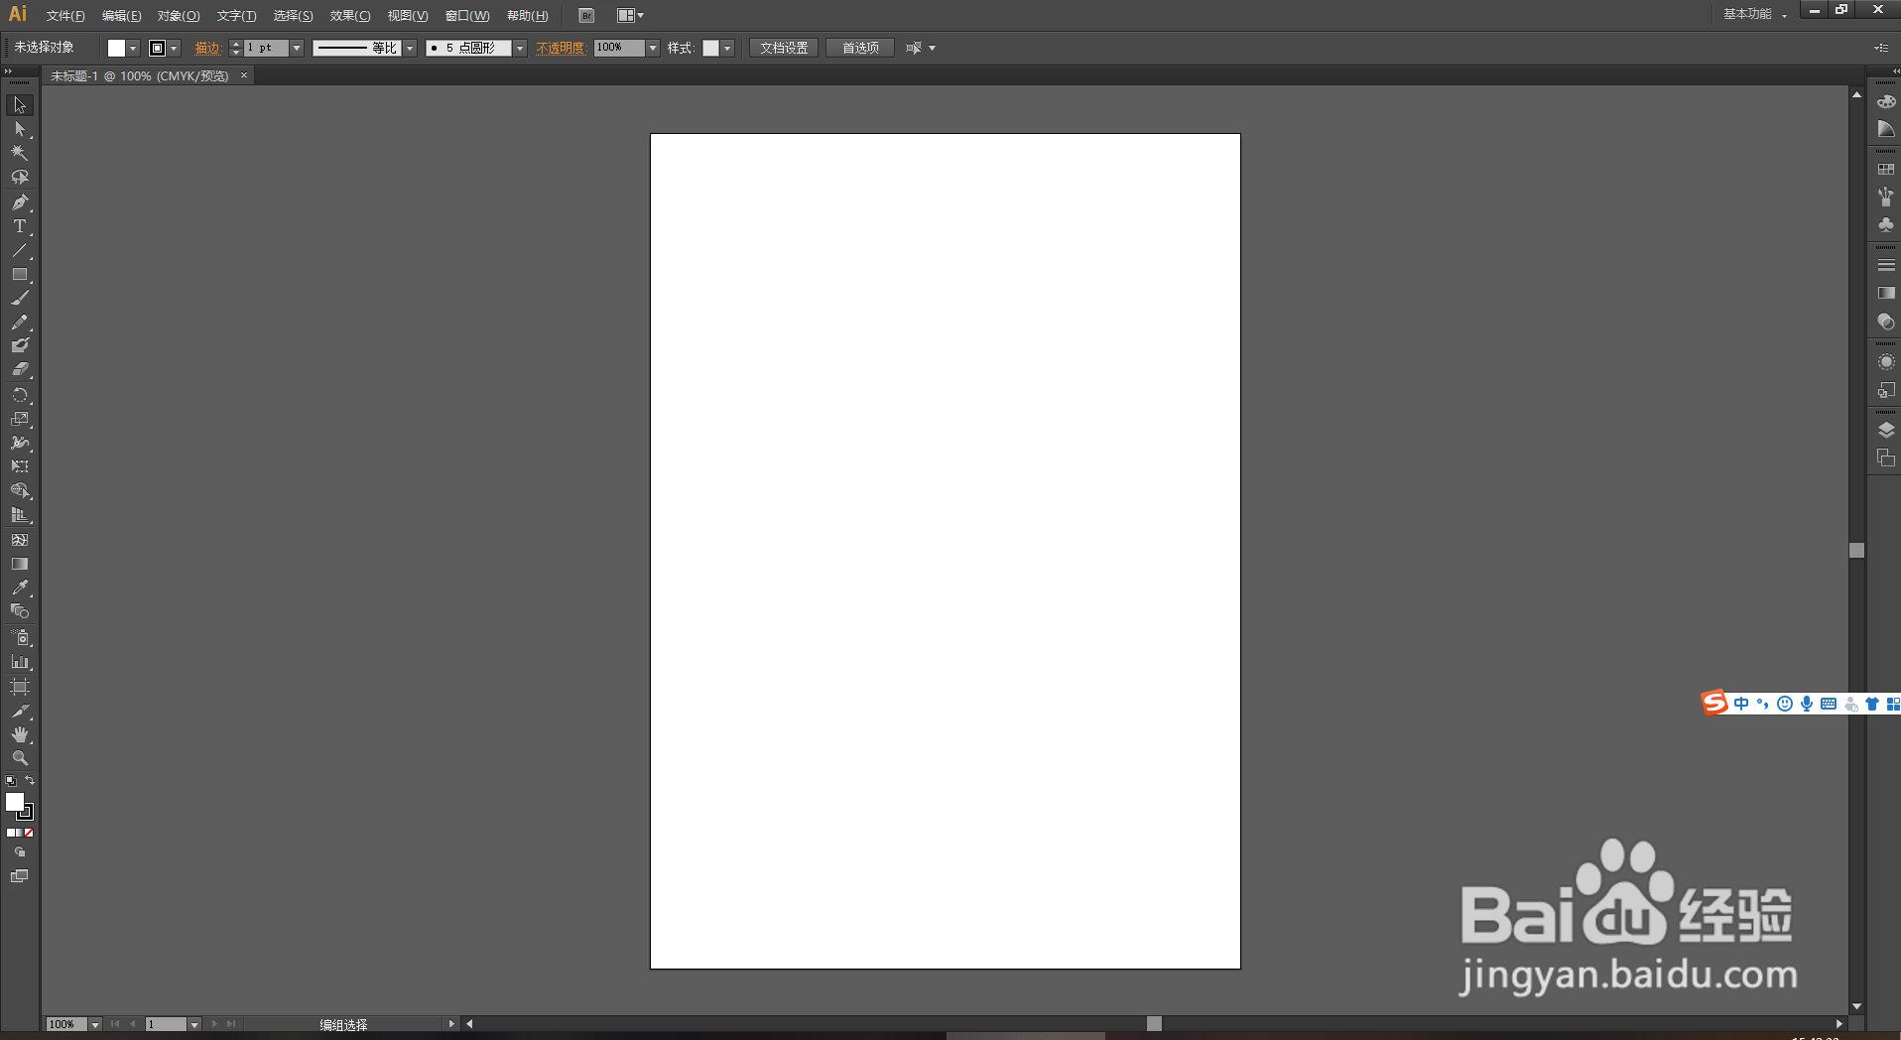Select the Gradient tool
This screenshot has width=1901, height=1040.
[x=20, y=564]
